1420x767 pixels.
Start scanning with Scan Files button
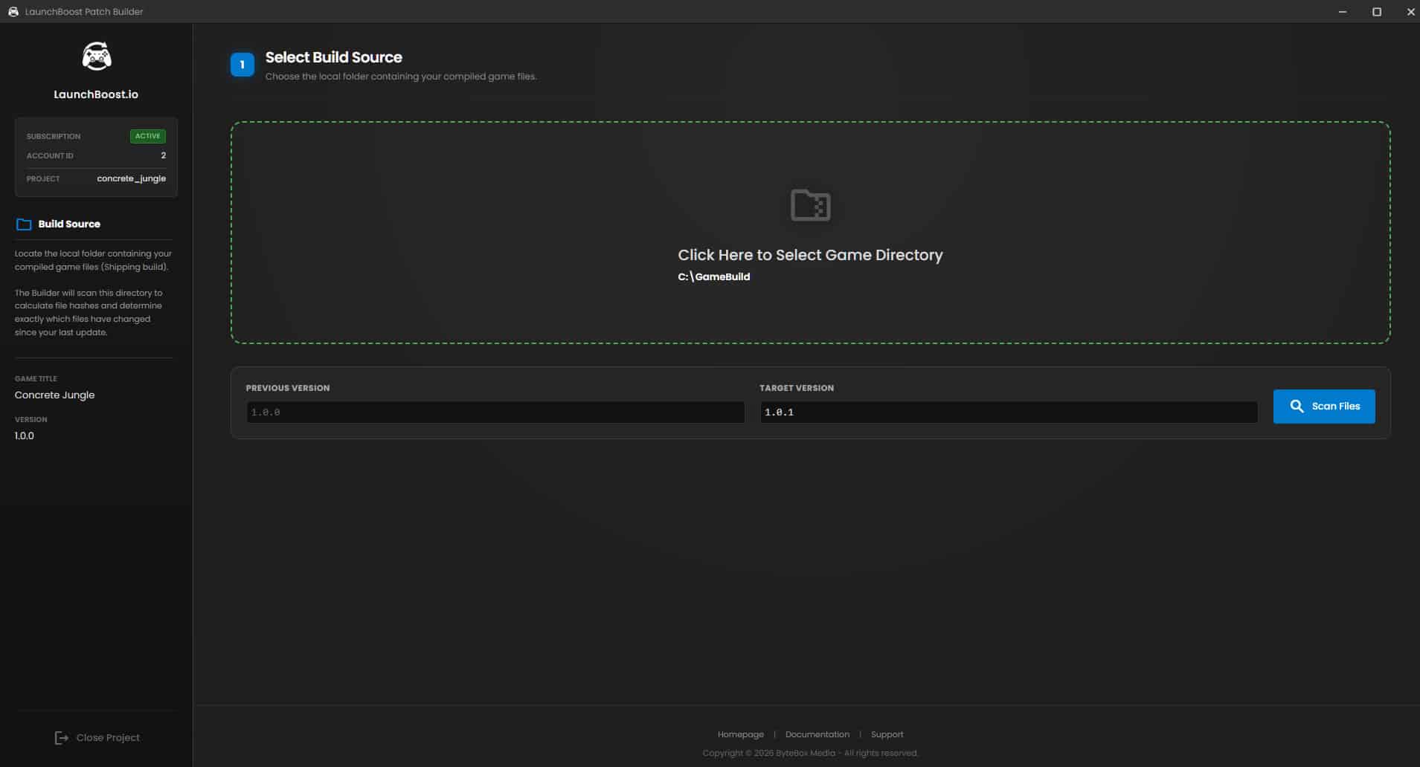point(1324,407)
